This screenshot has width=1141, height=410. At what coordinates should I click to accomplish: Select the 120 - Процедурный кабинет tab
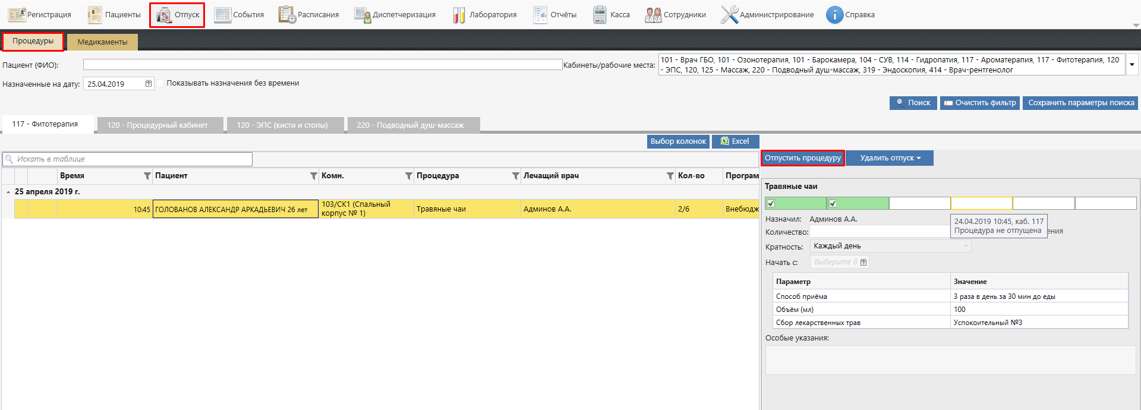[x=157, y=125]
